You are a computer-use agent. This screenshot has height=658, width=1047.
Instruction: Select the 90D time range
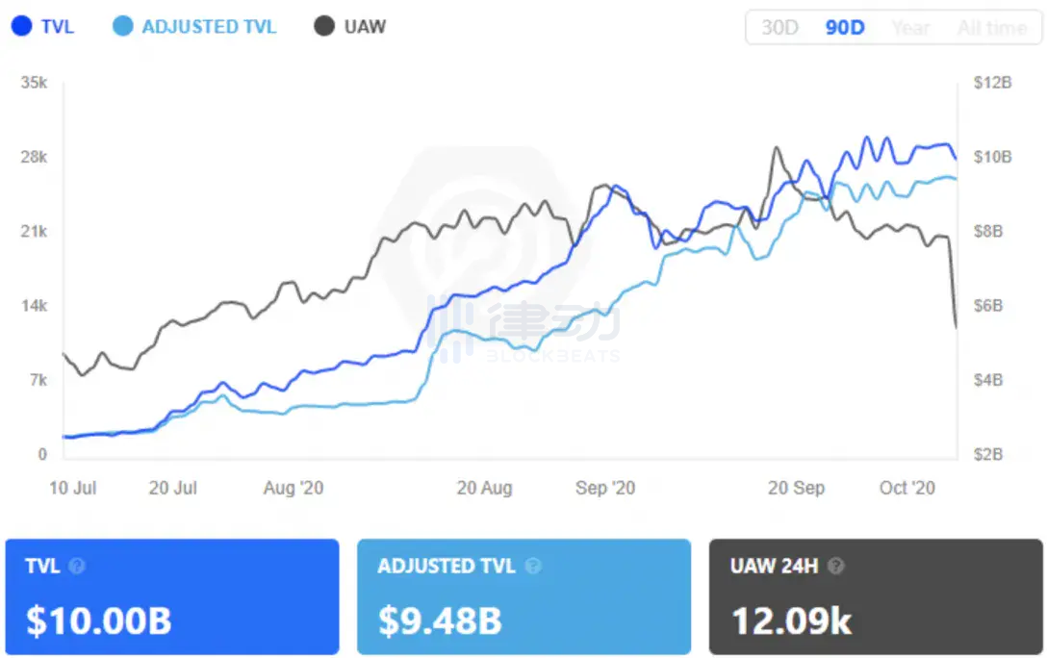point(844,27)
